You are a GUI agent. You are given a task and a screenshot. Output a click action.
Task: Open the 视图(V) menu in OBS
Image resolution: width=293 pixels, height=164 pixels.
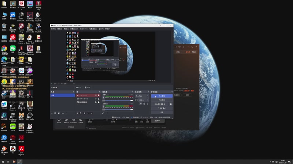tap(66, 29)
